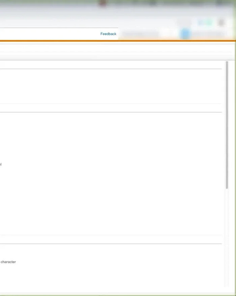Click inside the first white section panel
The height and width of the screenshot is (296, 236).
pos(111,86)
